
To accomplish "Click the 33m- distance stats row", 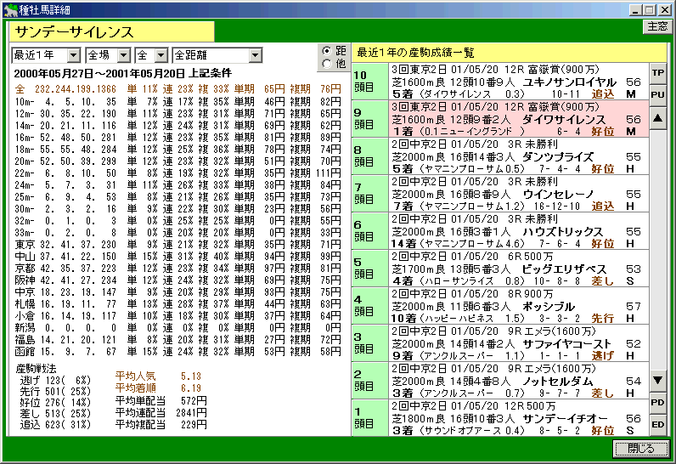I will click(x=177, y=233).
